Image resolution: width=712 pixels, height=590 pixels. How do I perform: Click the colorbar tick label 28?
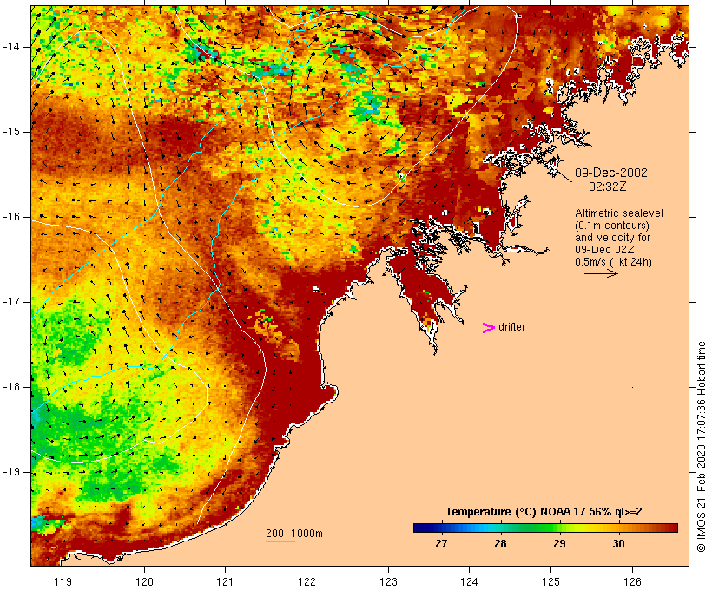(500, 543)
